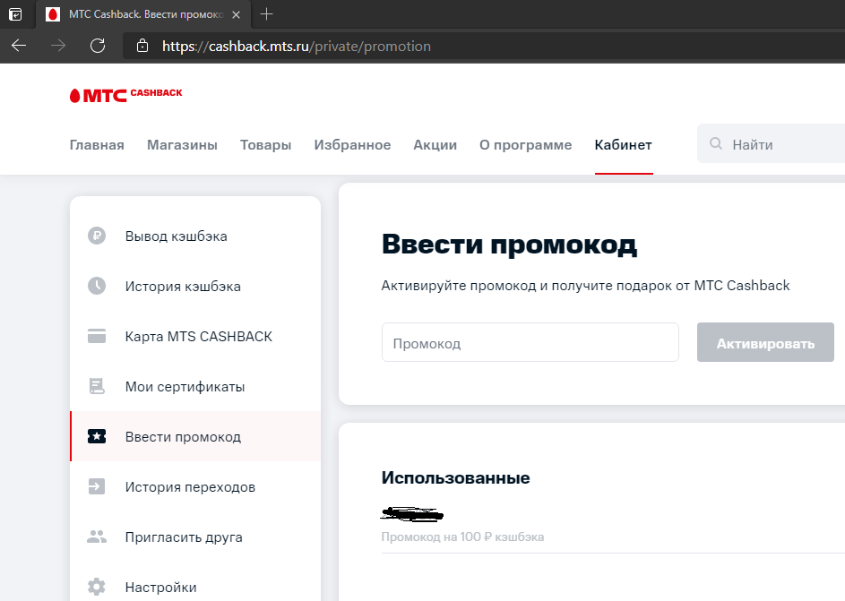Close the MTC Cashback tab
Screen dimensions: 845x601
(x=236, y=15)
